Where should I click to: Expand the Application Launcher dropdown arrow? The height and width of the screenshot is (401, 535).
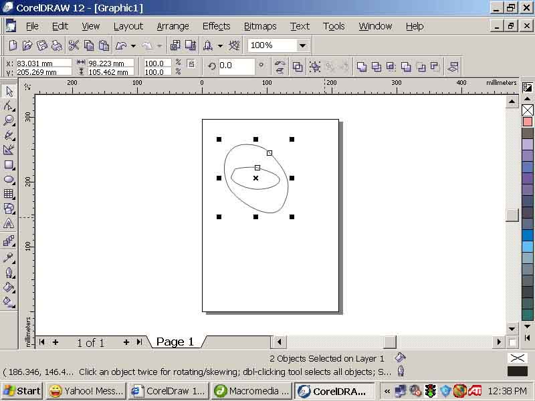[221, 45]
